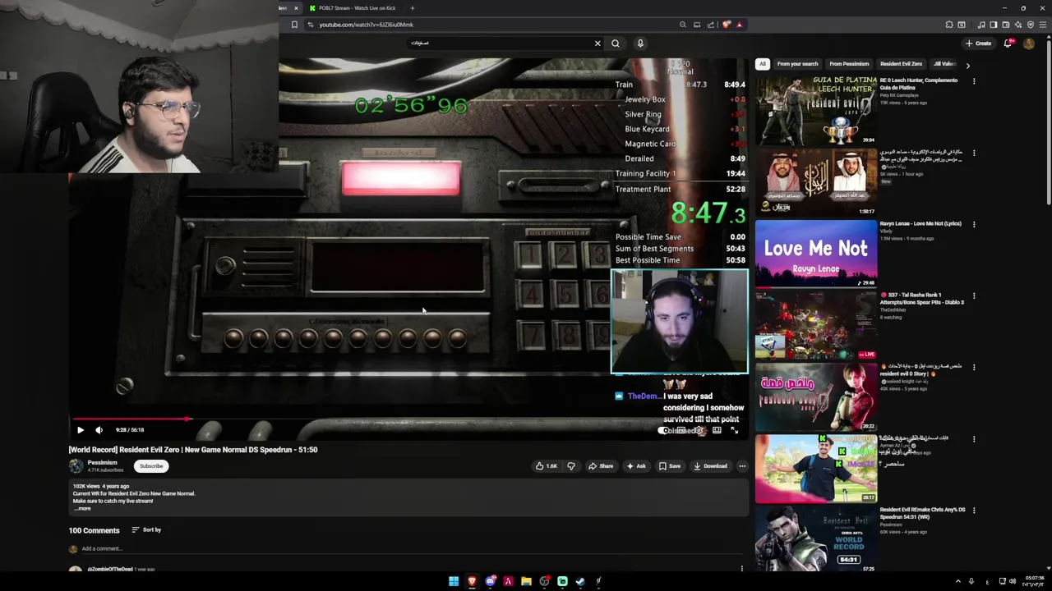The width and height of the screenshot is (1052, 591).
Task: Open the account avatar menu
Action: 1029,44
